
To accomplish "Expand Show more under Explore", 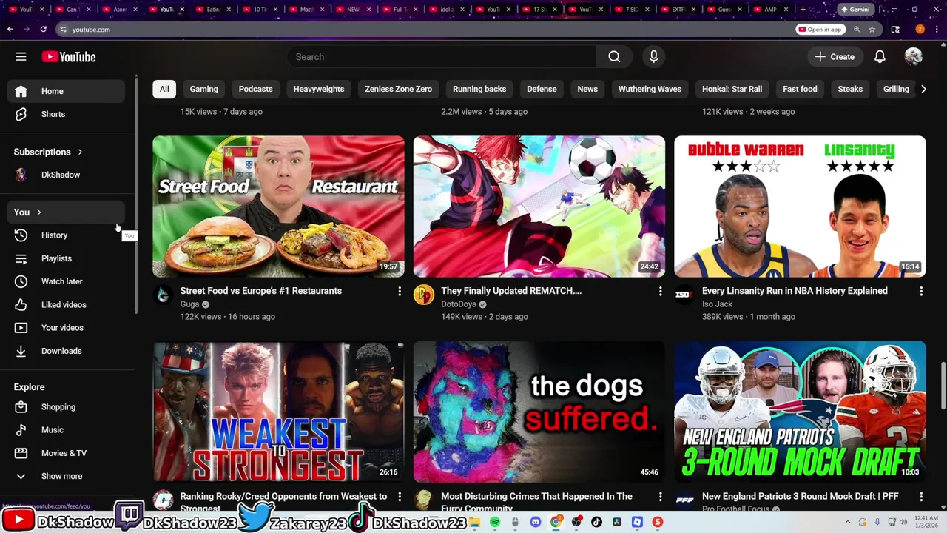I will click(66, 476).
